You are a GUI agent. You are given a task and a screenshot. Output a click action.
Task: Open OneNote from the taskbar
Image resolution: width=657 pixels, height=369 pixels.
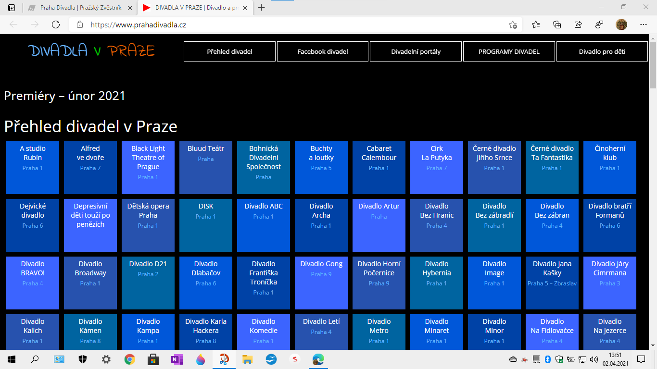[x=177, y=359]
